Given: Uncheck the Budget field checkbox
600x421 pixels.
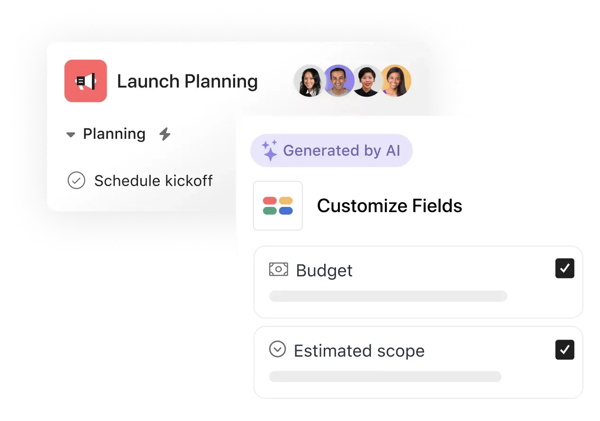Looking at the screenshot, I should tap(564, 268).
